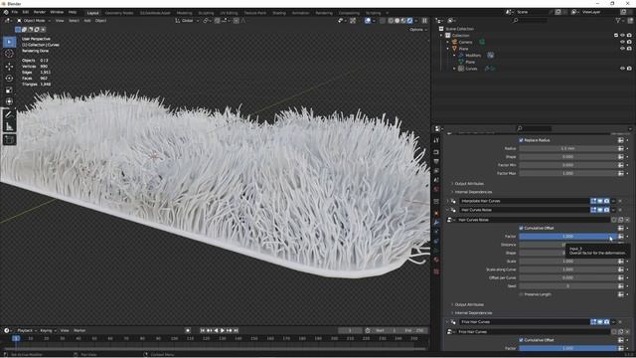Click the Factor slider in Hair Curves Noise
Viewport: 636px width, 358px height.
pyautogui.click(x=567, y=237)
